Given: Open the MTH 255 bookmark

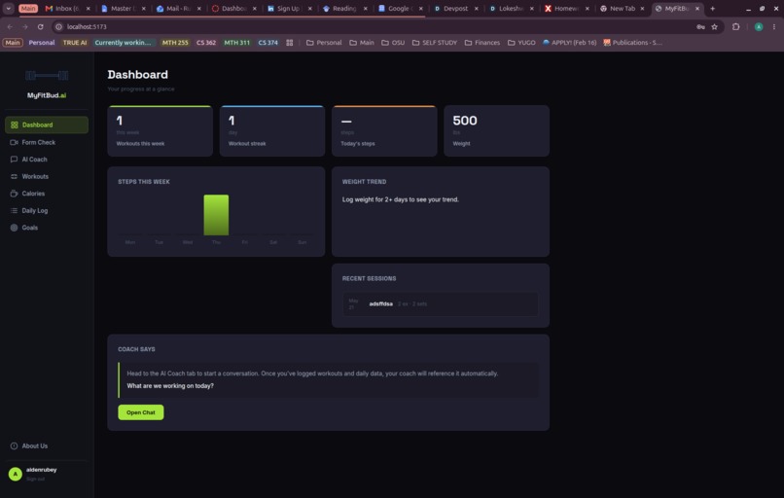Looking at the screenshot, I should [175, 43].
